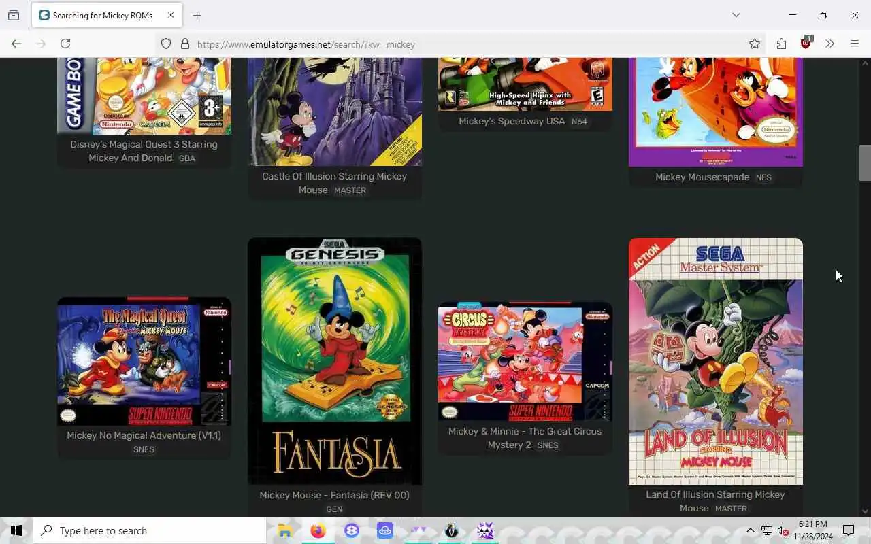Focus the Type here to search box

coord(150,530)
